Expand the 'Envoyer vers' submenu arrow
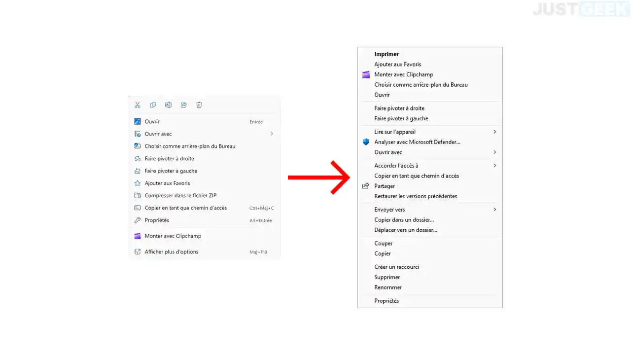 tap(495, 209)
